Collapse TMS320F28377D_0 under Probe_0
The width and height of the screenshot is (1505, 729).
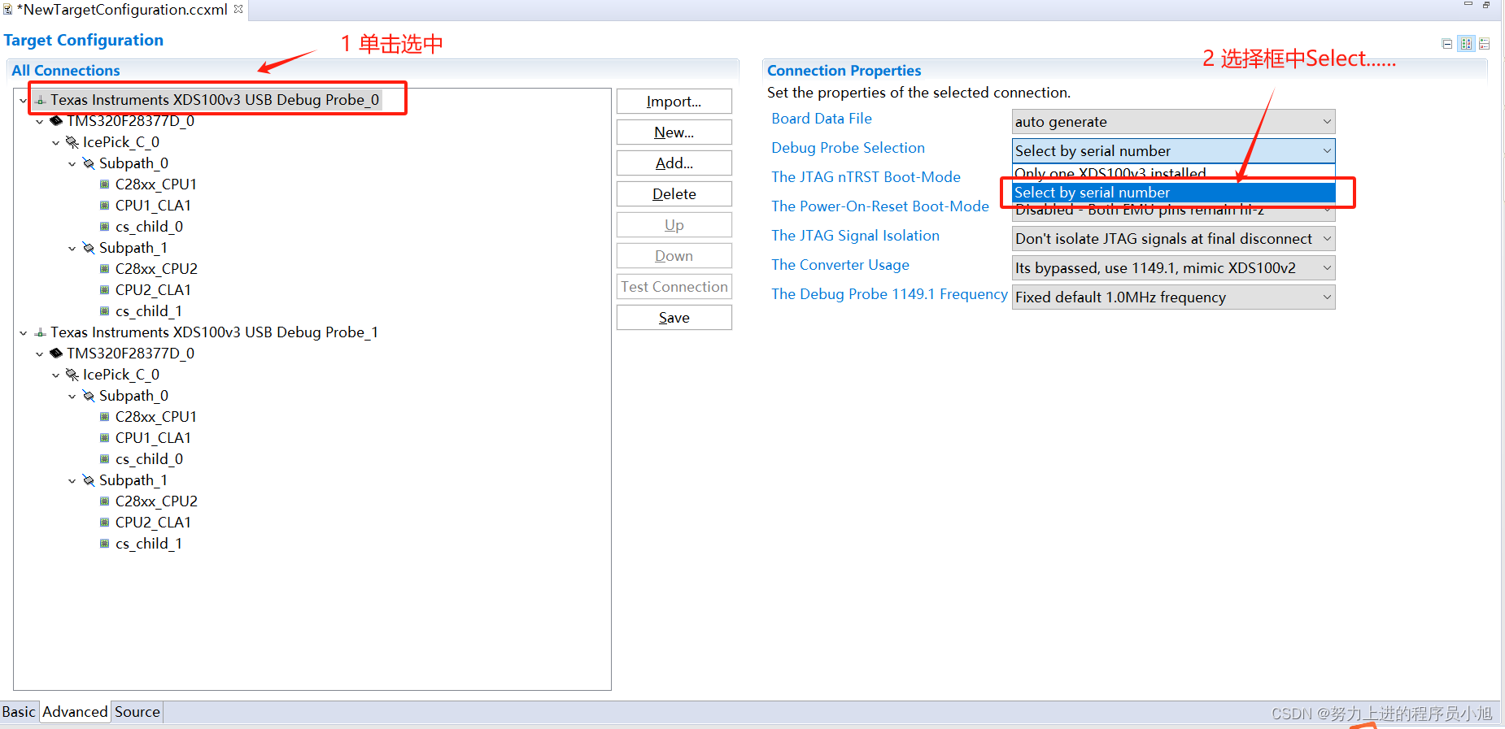(40, 122)
